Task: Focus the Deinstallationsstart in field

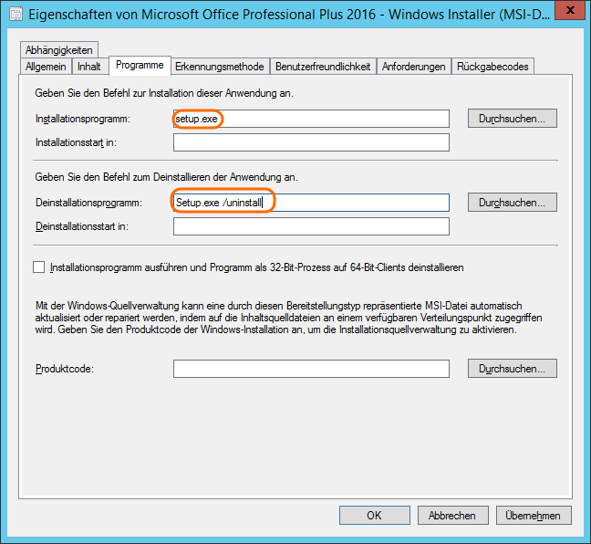Action: tap(310, 226)
